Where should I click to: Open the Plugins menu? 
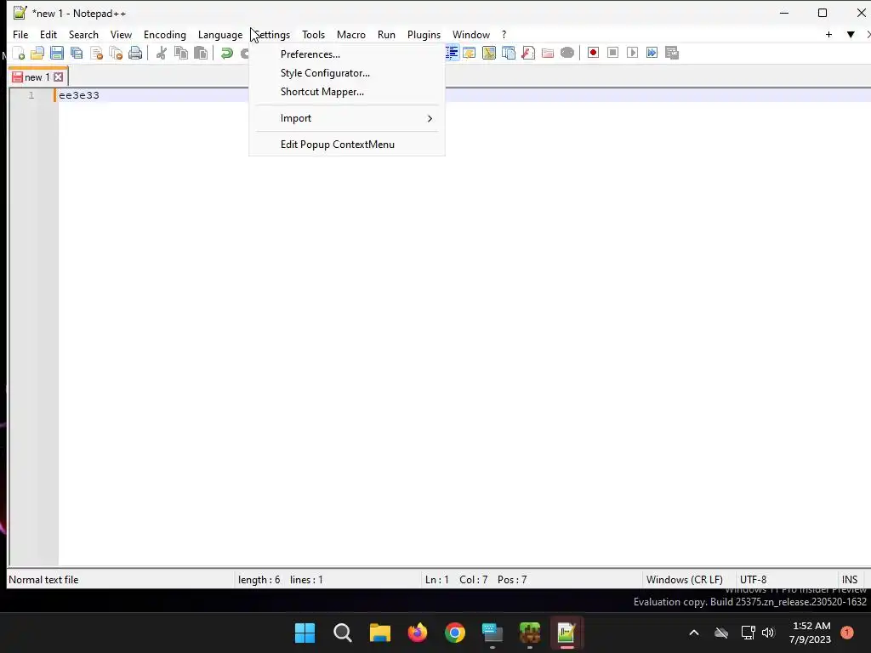click(x=424, y=34)
